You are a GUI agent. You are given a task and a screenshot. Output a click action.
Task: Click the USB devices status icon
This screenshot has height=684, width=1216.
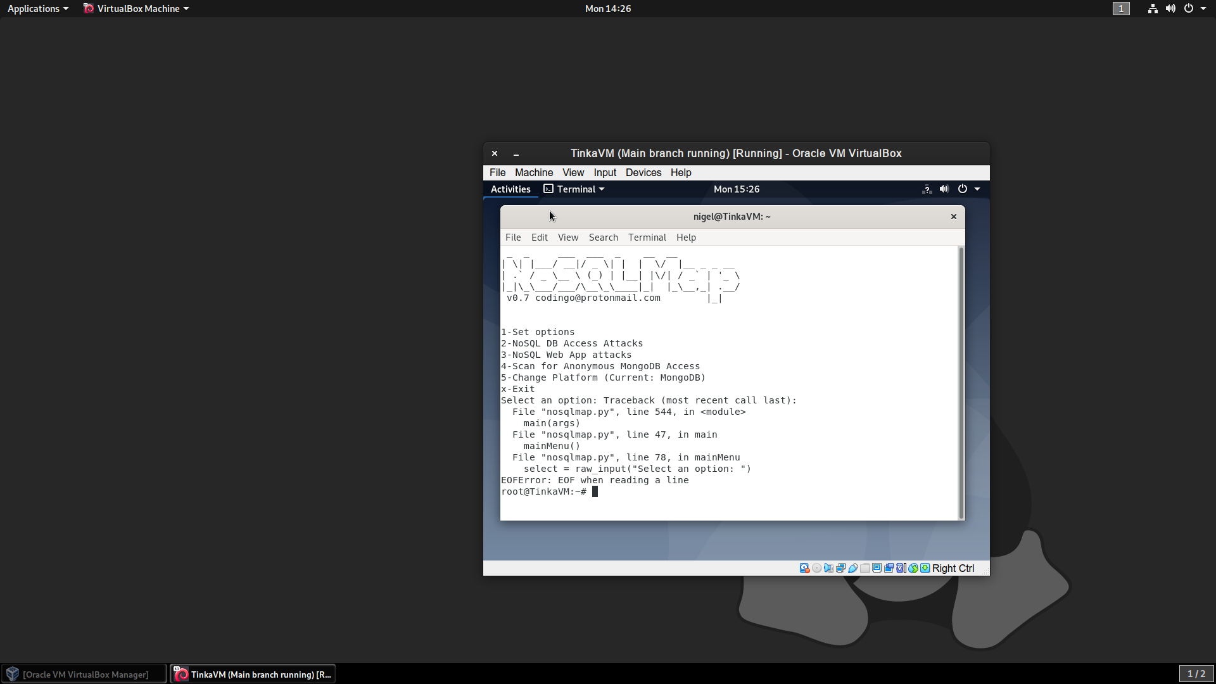click(852, 568)
